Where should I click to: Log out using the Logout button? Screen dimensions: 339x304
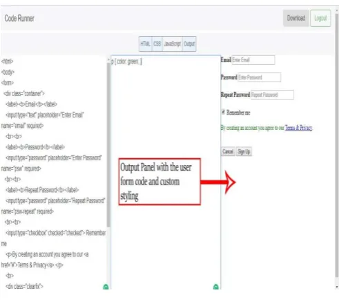320,18
